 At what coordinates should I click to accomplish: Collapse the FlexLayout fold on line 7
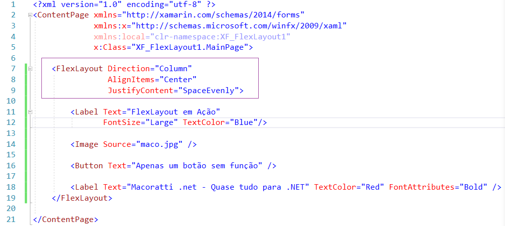pos(30,69)
